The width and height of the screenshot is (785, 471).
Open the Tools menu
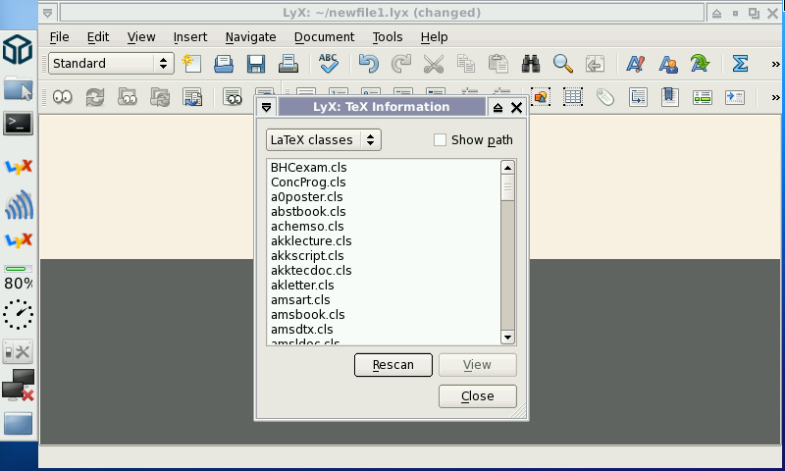[x=388, y=37]
